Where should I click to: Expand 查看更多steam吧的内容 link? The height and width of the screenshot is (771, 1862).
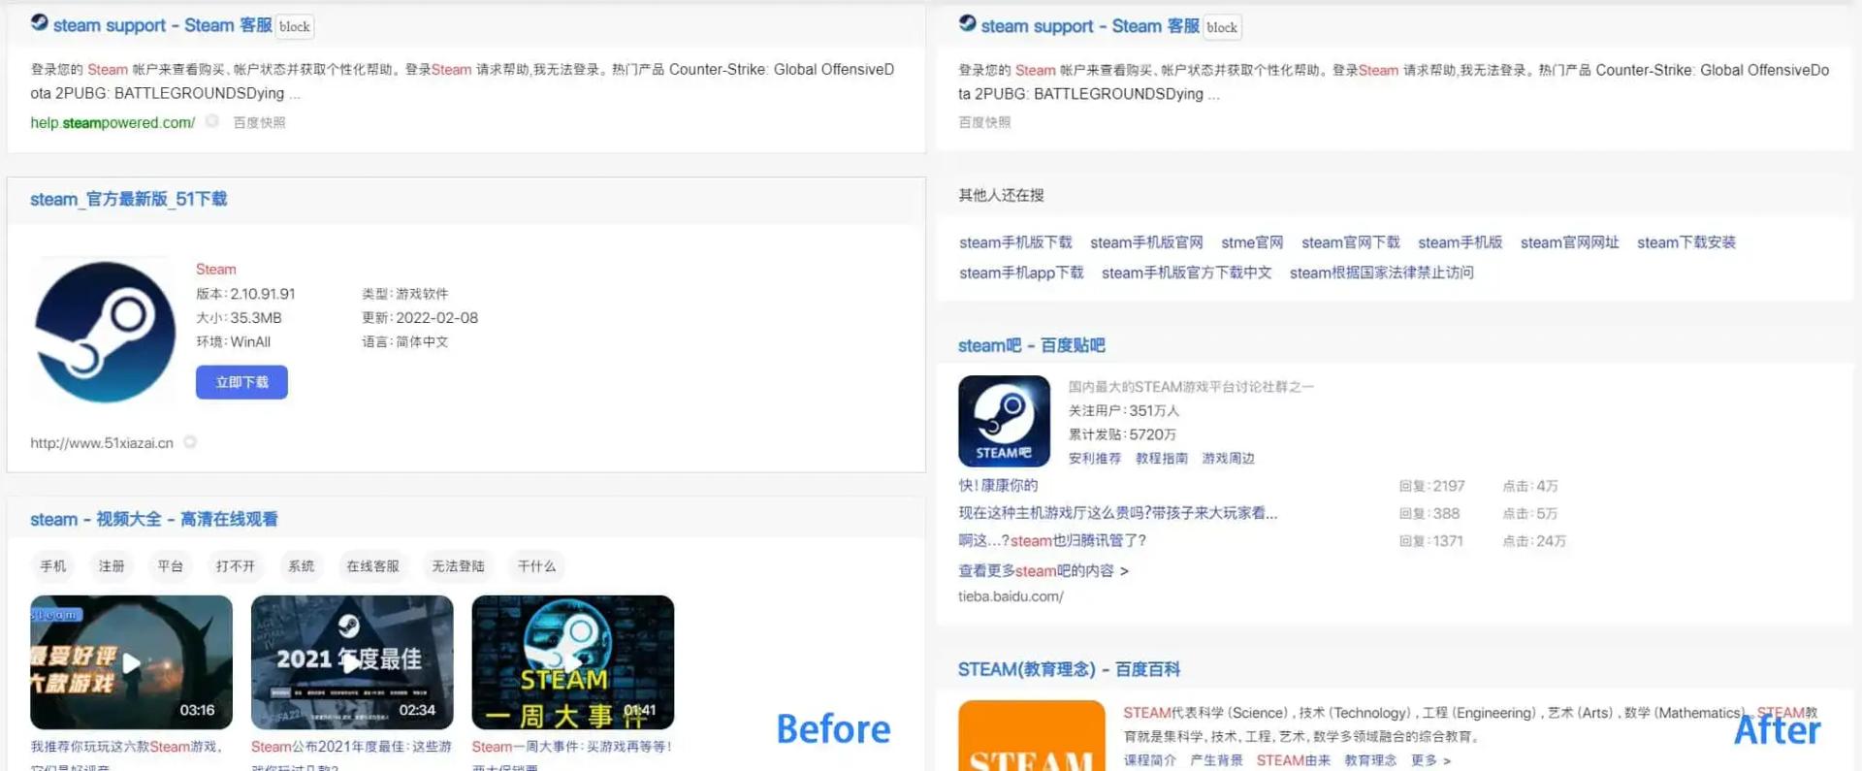[x=1043, y=571]
